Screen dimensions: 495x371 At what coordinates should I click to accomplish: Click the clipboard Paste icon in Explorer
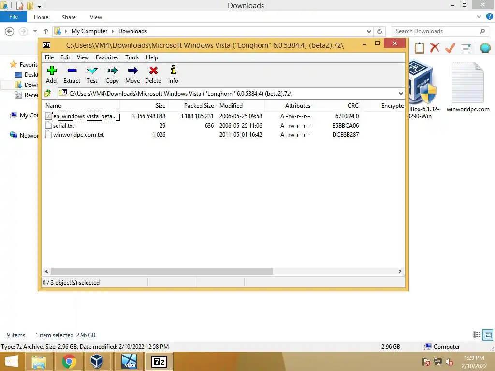(419, 48)
